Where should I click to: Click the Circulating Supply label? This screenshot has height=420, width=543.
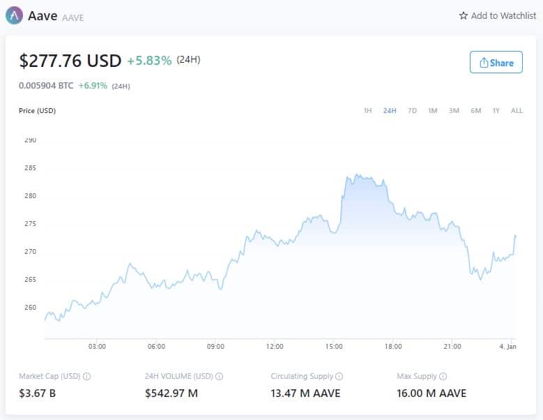[x=302, y=376]
